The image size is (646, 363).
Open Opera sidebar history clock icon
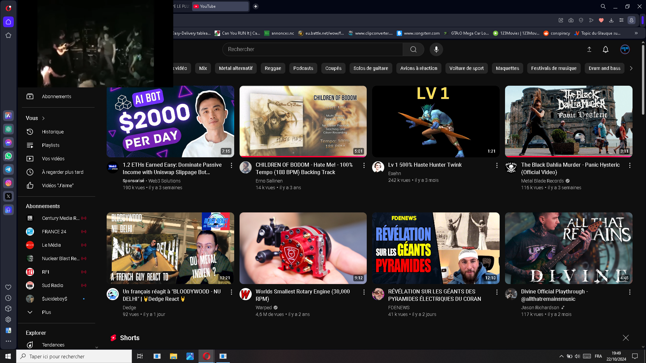[8, 298]
